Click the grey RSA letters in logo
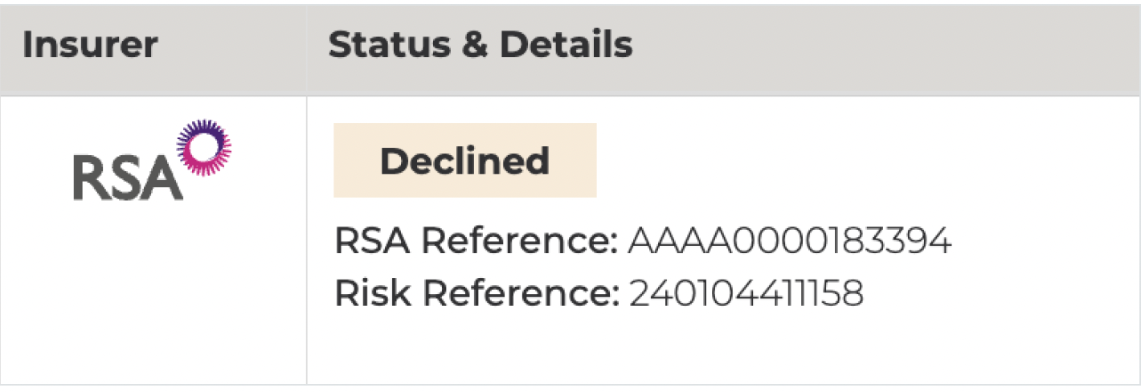The height and width of the screenshot is (392, 1141). (x=124, y=178)
